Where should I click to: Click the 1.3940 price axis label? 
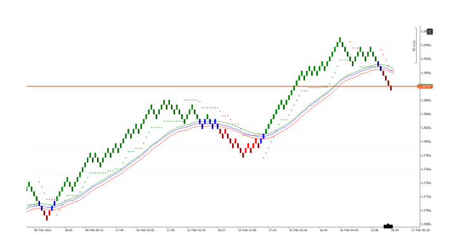(x=426, y=45)
